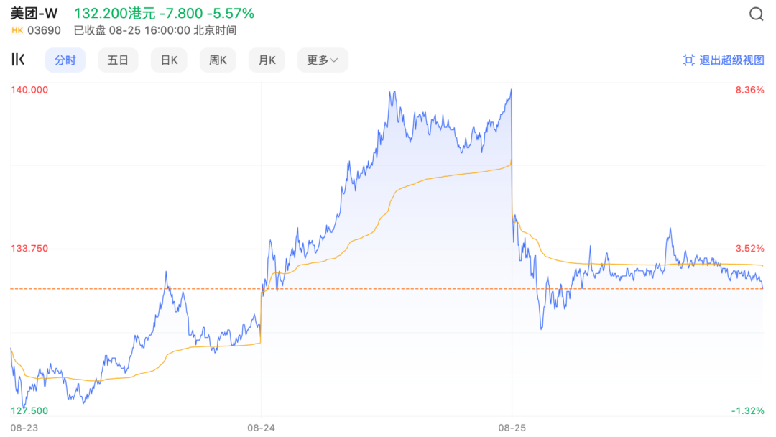Viewport: 776px width, 437px height.
Task: Click the 08-24 date marker
Action: pyautogui.click(x=262, y=427)
